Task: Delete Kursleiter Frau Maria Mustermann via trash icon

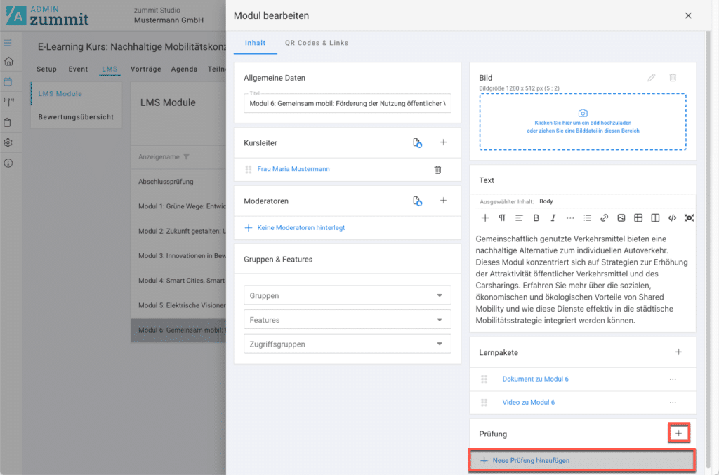Action: 437,169
